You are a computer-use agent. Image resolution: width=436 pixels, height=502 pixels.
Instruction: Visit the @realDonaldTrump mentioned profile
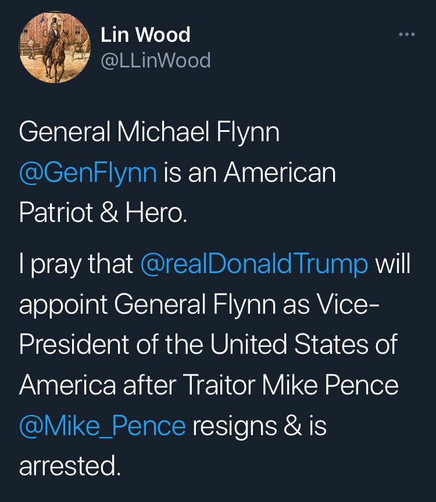[255, 264]
